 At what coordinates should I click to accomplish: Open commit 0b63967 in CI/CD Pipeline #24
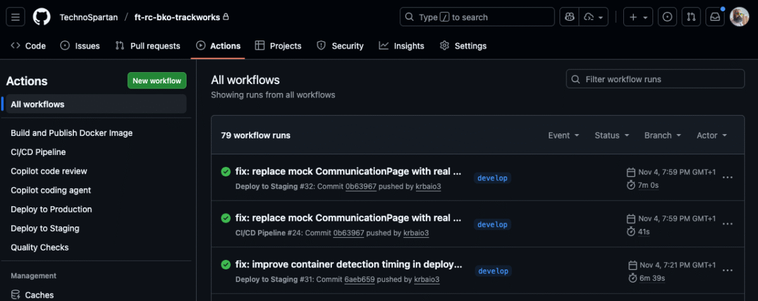click(348, 233)
